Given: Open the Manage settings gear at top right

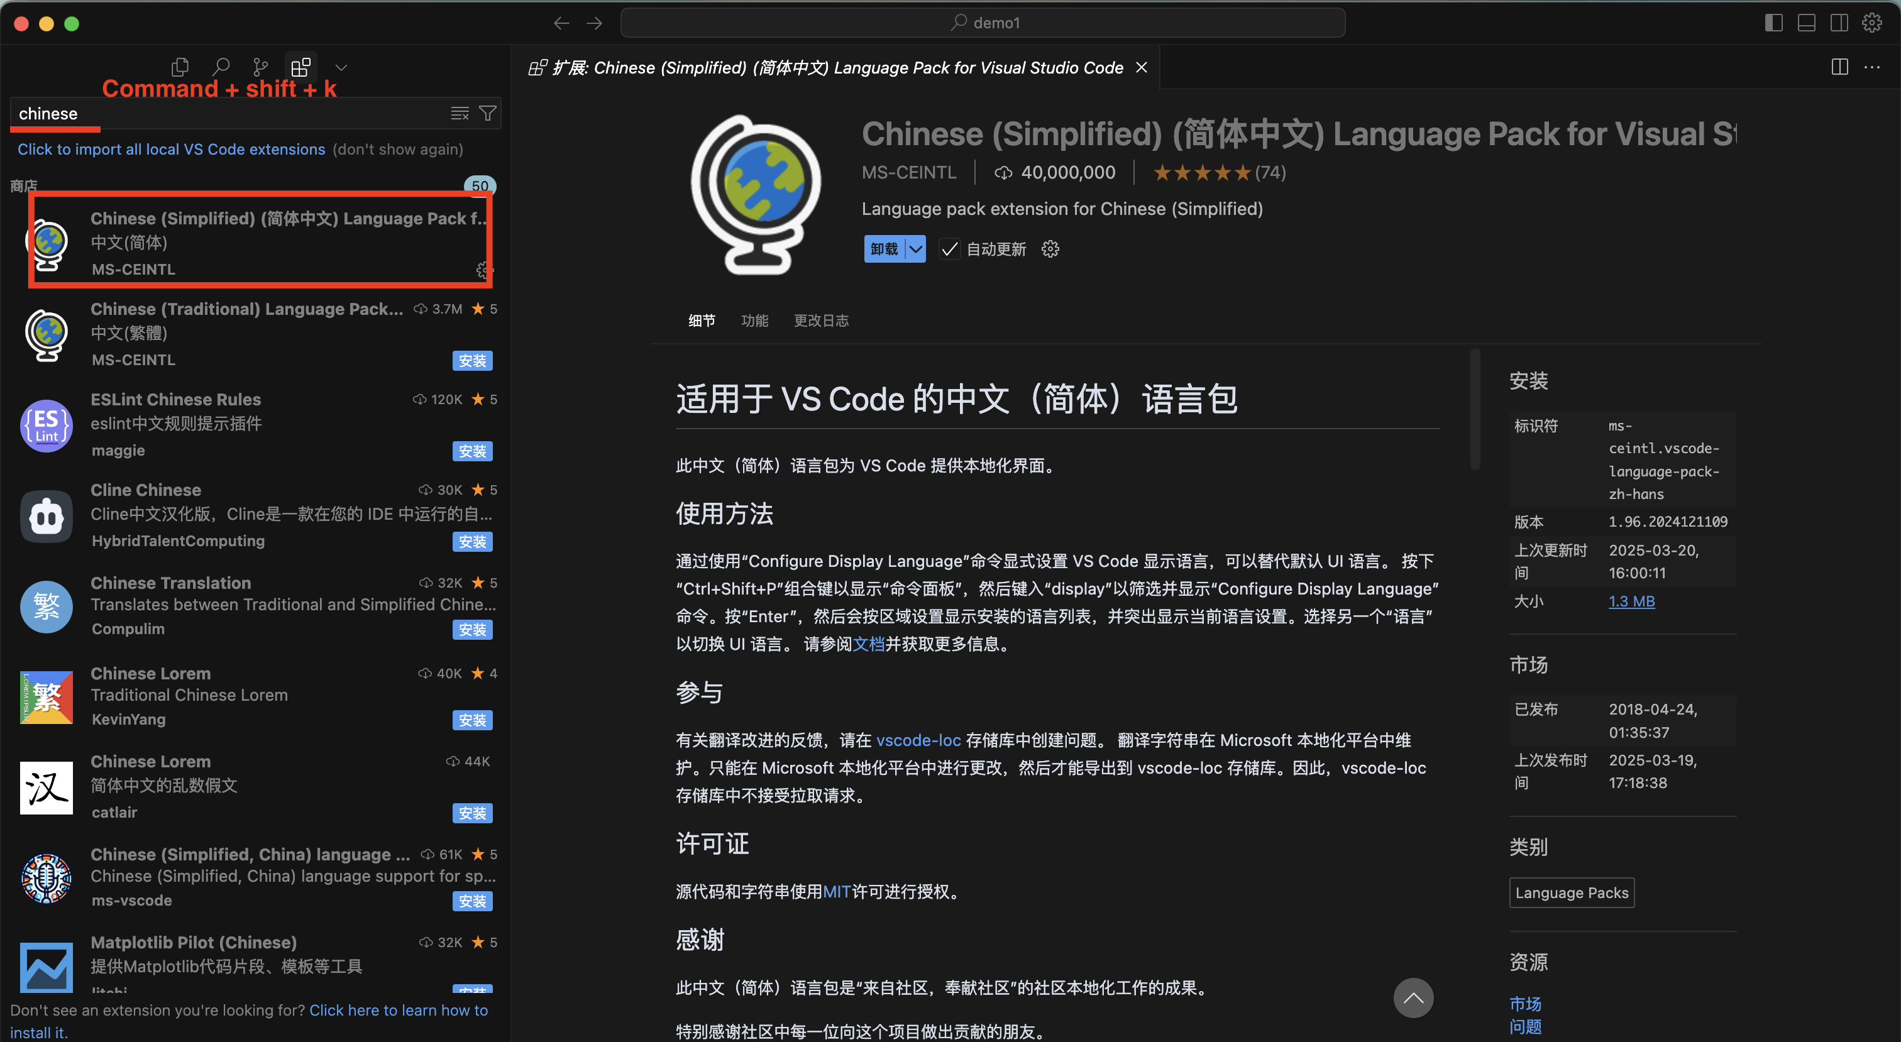Looking at the screenshot, I should pyautogui.click(x=1872, y=23).
